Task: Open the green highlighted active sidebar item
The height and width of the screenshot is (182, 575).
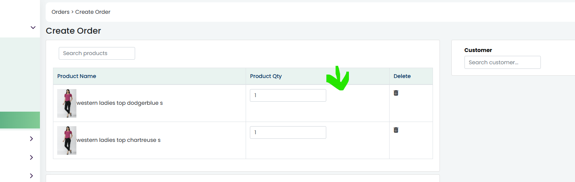Action: 20,120
